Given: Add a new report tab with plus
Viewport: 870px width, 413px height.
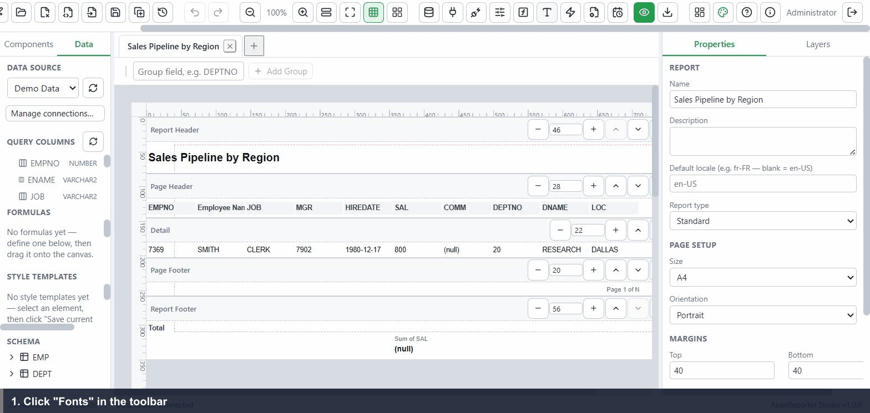Looking at the screenshot, I should [x=254, y=46].
